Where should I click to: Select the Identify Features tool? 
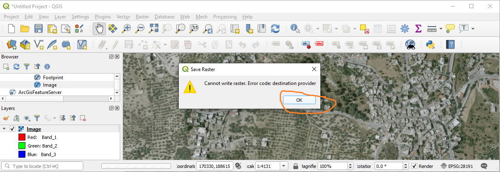tap(295, 29)
